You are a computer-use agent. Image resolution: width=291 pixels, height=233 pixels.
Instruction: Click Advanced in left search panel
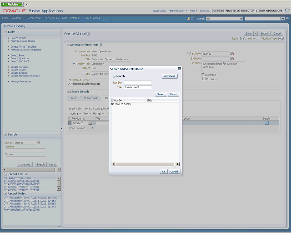[25, 164]
